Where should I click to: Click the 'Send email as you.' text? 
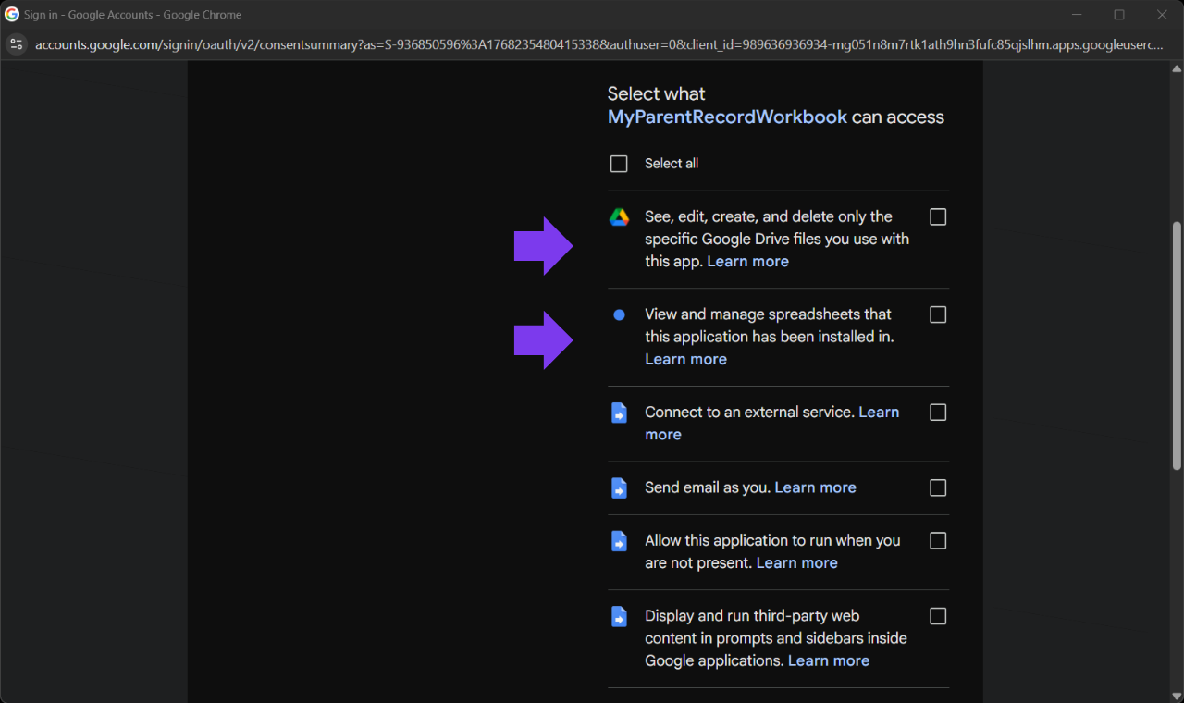[x=708, y=487]
